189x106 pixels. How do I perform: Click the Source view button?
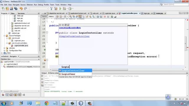[x=44, y=16]
